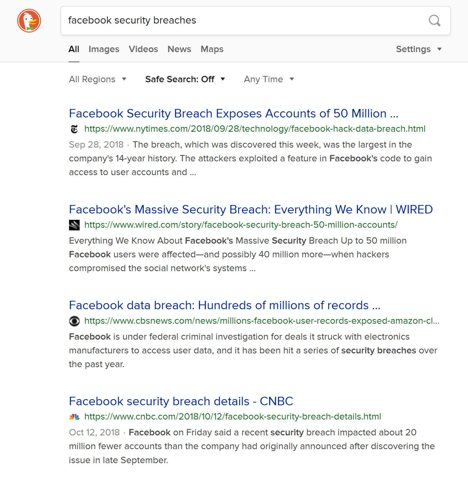Click the New York Times favicon
The height and width of the screenshot is (483, 468).
(x=74, y=129)
